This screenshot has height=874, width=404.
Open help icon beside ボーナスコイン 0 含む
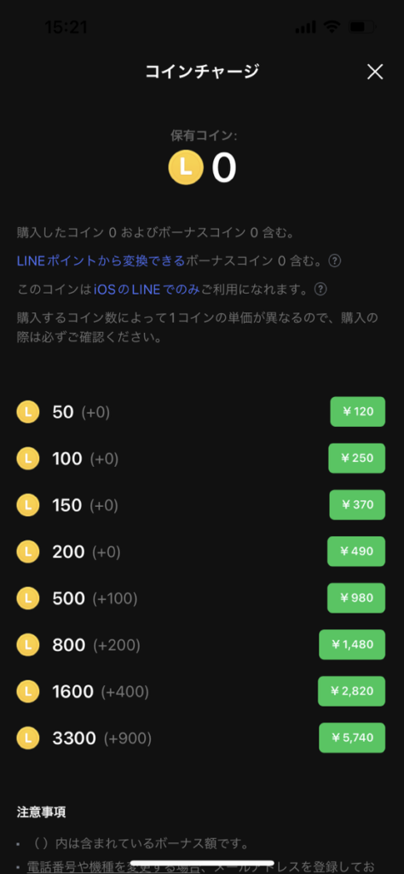click(x=334, y=261)
